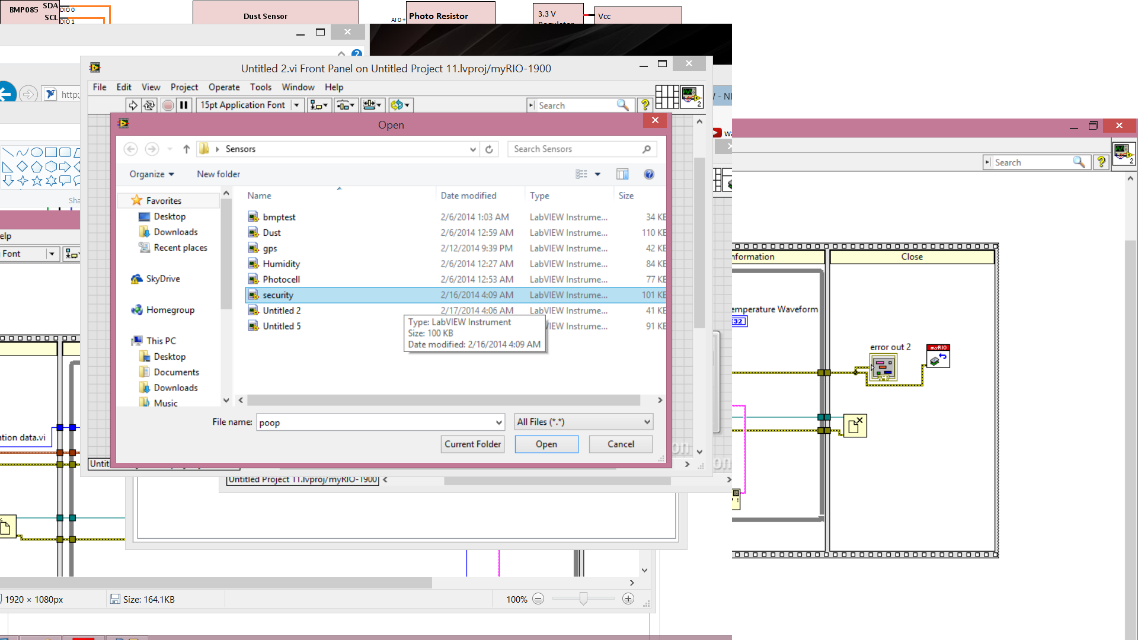The image size is (1138, 640).
Task: Open the Edit menu
Action: coord(124,87)
